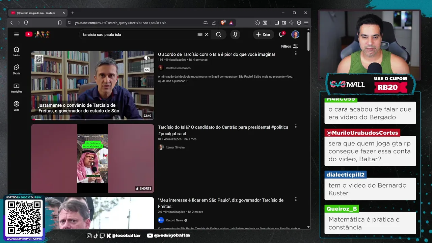Image resolution: width=432 pixels, height=243 pixels.
Task: Click the install app icon in address bar
Action: click(206, 23)
